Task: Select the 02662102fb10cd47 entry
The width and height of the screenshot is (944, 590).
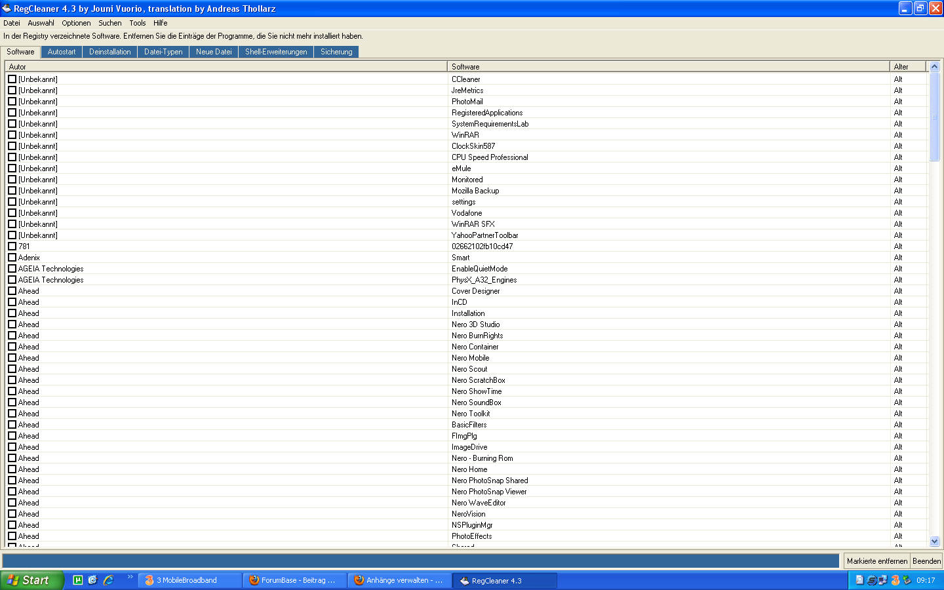Action: (x=482, y=246)
